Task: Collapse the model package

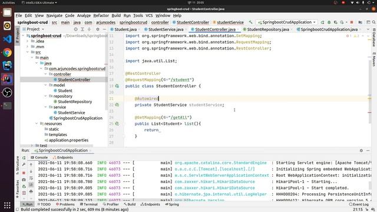Action: point(46,85)
